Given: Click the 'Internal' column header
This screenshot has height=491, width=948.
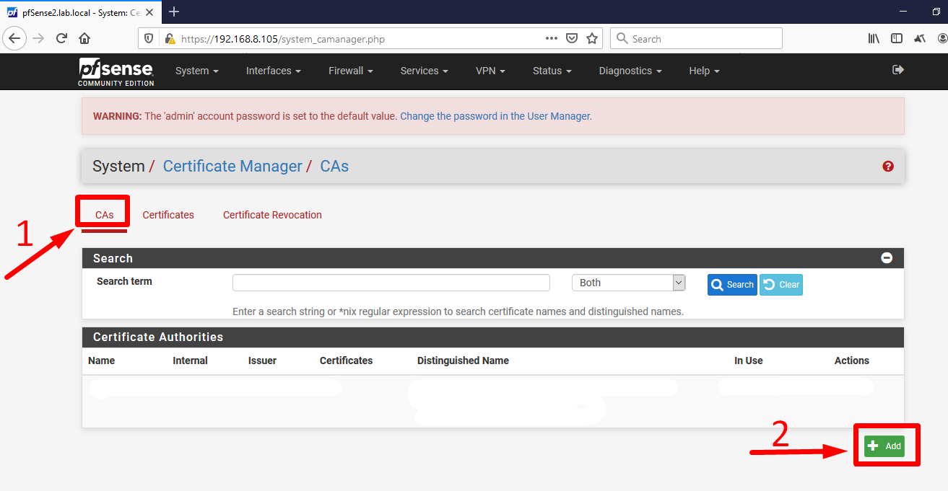Looking at the screenshot, I should pyautogui.click(x=191, y=360).
